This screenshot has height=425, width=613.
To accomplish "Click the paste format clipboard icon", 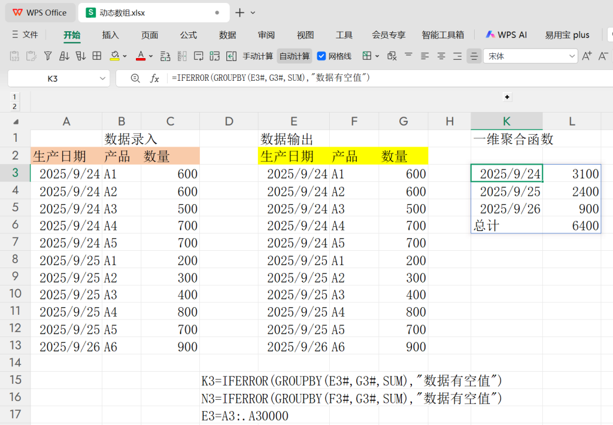I will point(31,56).
